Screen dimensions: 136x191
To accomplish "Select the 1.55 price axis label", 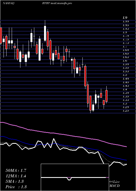I will (125, 68).
